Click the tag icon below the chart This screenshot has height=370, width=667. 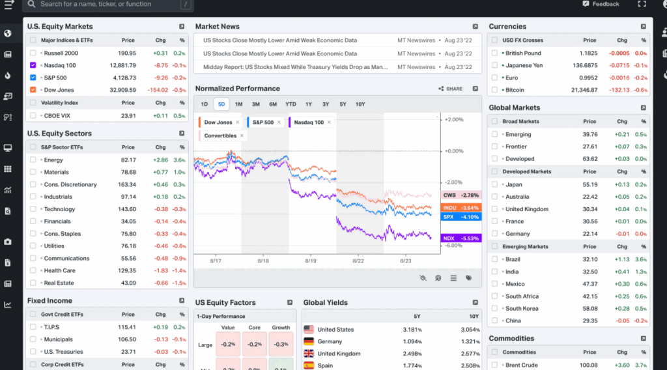tap(469, 278)
